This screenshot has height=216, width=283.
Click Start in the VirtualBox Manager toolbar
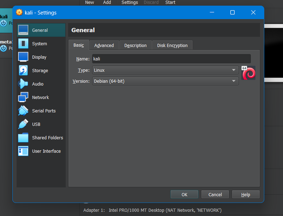click(170, 2)
